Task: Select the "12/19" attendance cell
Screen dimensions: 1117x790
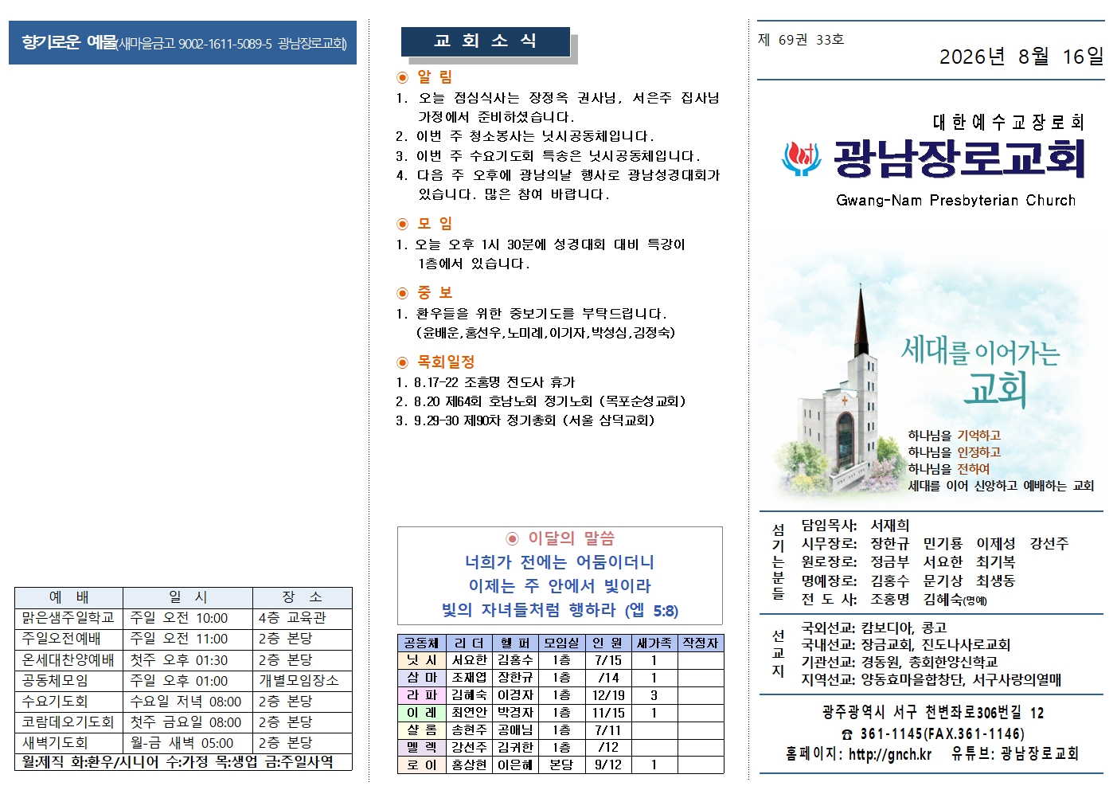Action: (608, 695)
